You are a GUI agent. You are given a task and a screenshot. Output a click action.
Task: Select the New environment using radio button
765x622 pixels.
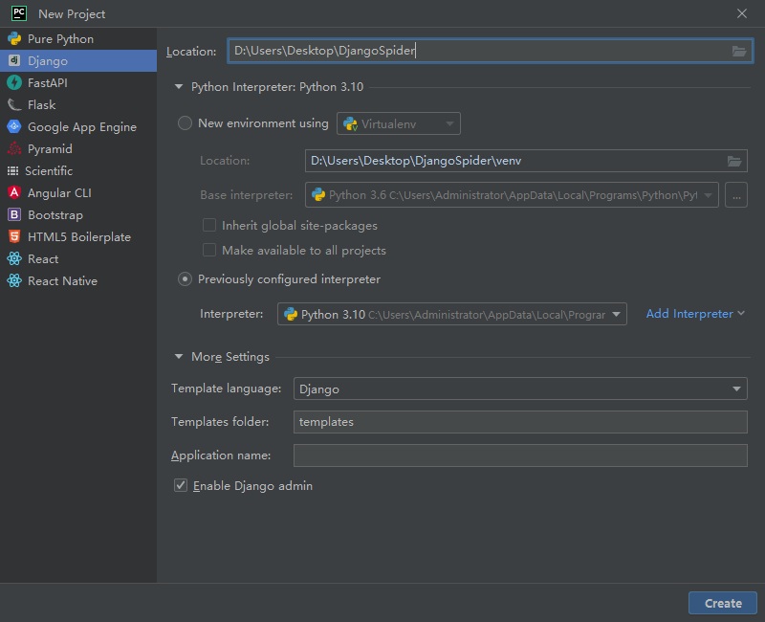click(x=186, y=123)
